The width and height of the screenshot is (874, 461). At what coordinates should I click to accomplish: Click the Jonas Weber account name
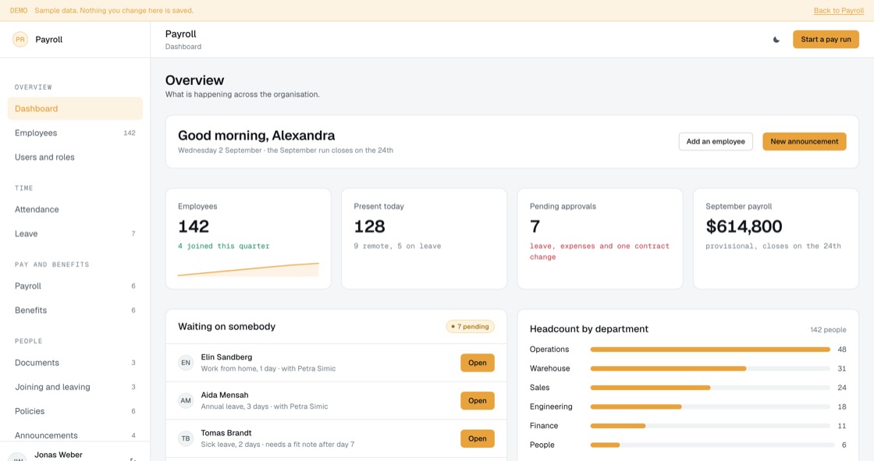pos(59,455)
